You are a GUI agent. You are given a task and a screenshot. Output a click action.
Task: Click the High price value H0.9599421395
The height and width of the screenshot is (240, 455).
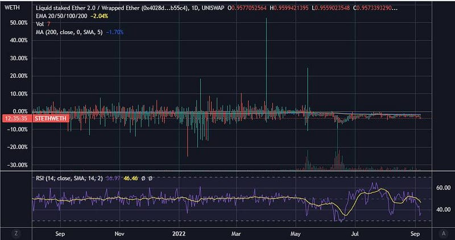point(289,8)
